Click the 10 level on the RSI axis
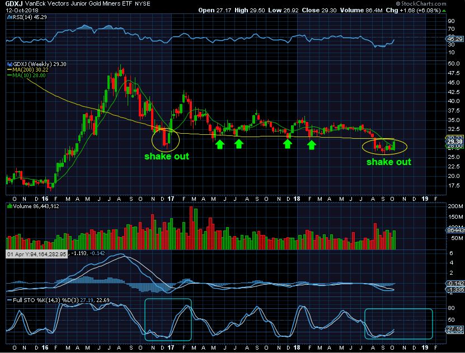The image size is (465, 353). tap(451, 53)
